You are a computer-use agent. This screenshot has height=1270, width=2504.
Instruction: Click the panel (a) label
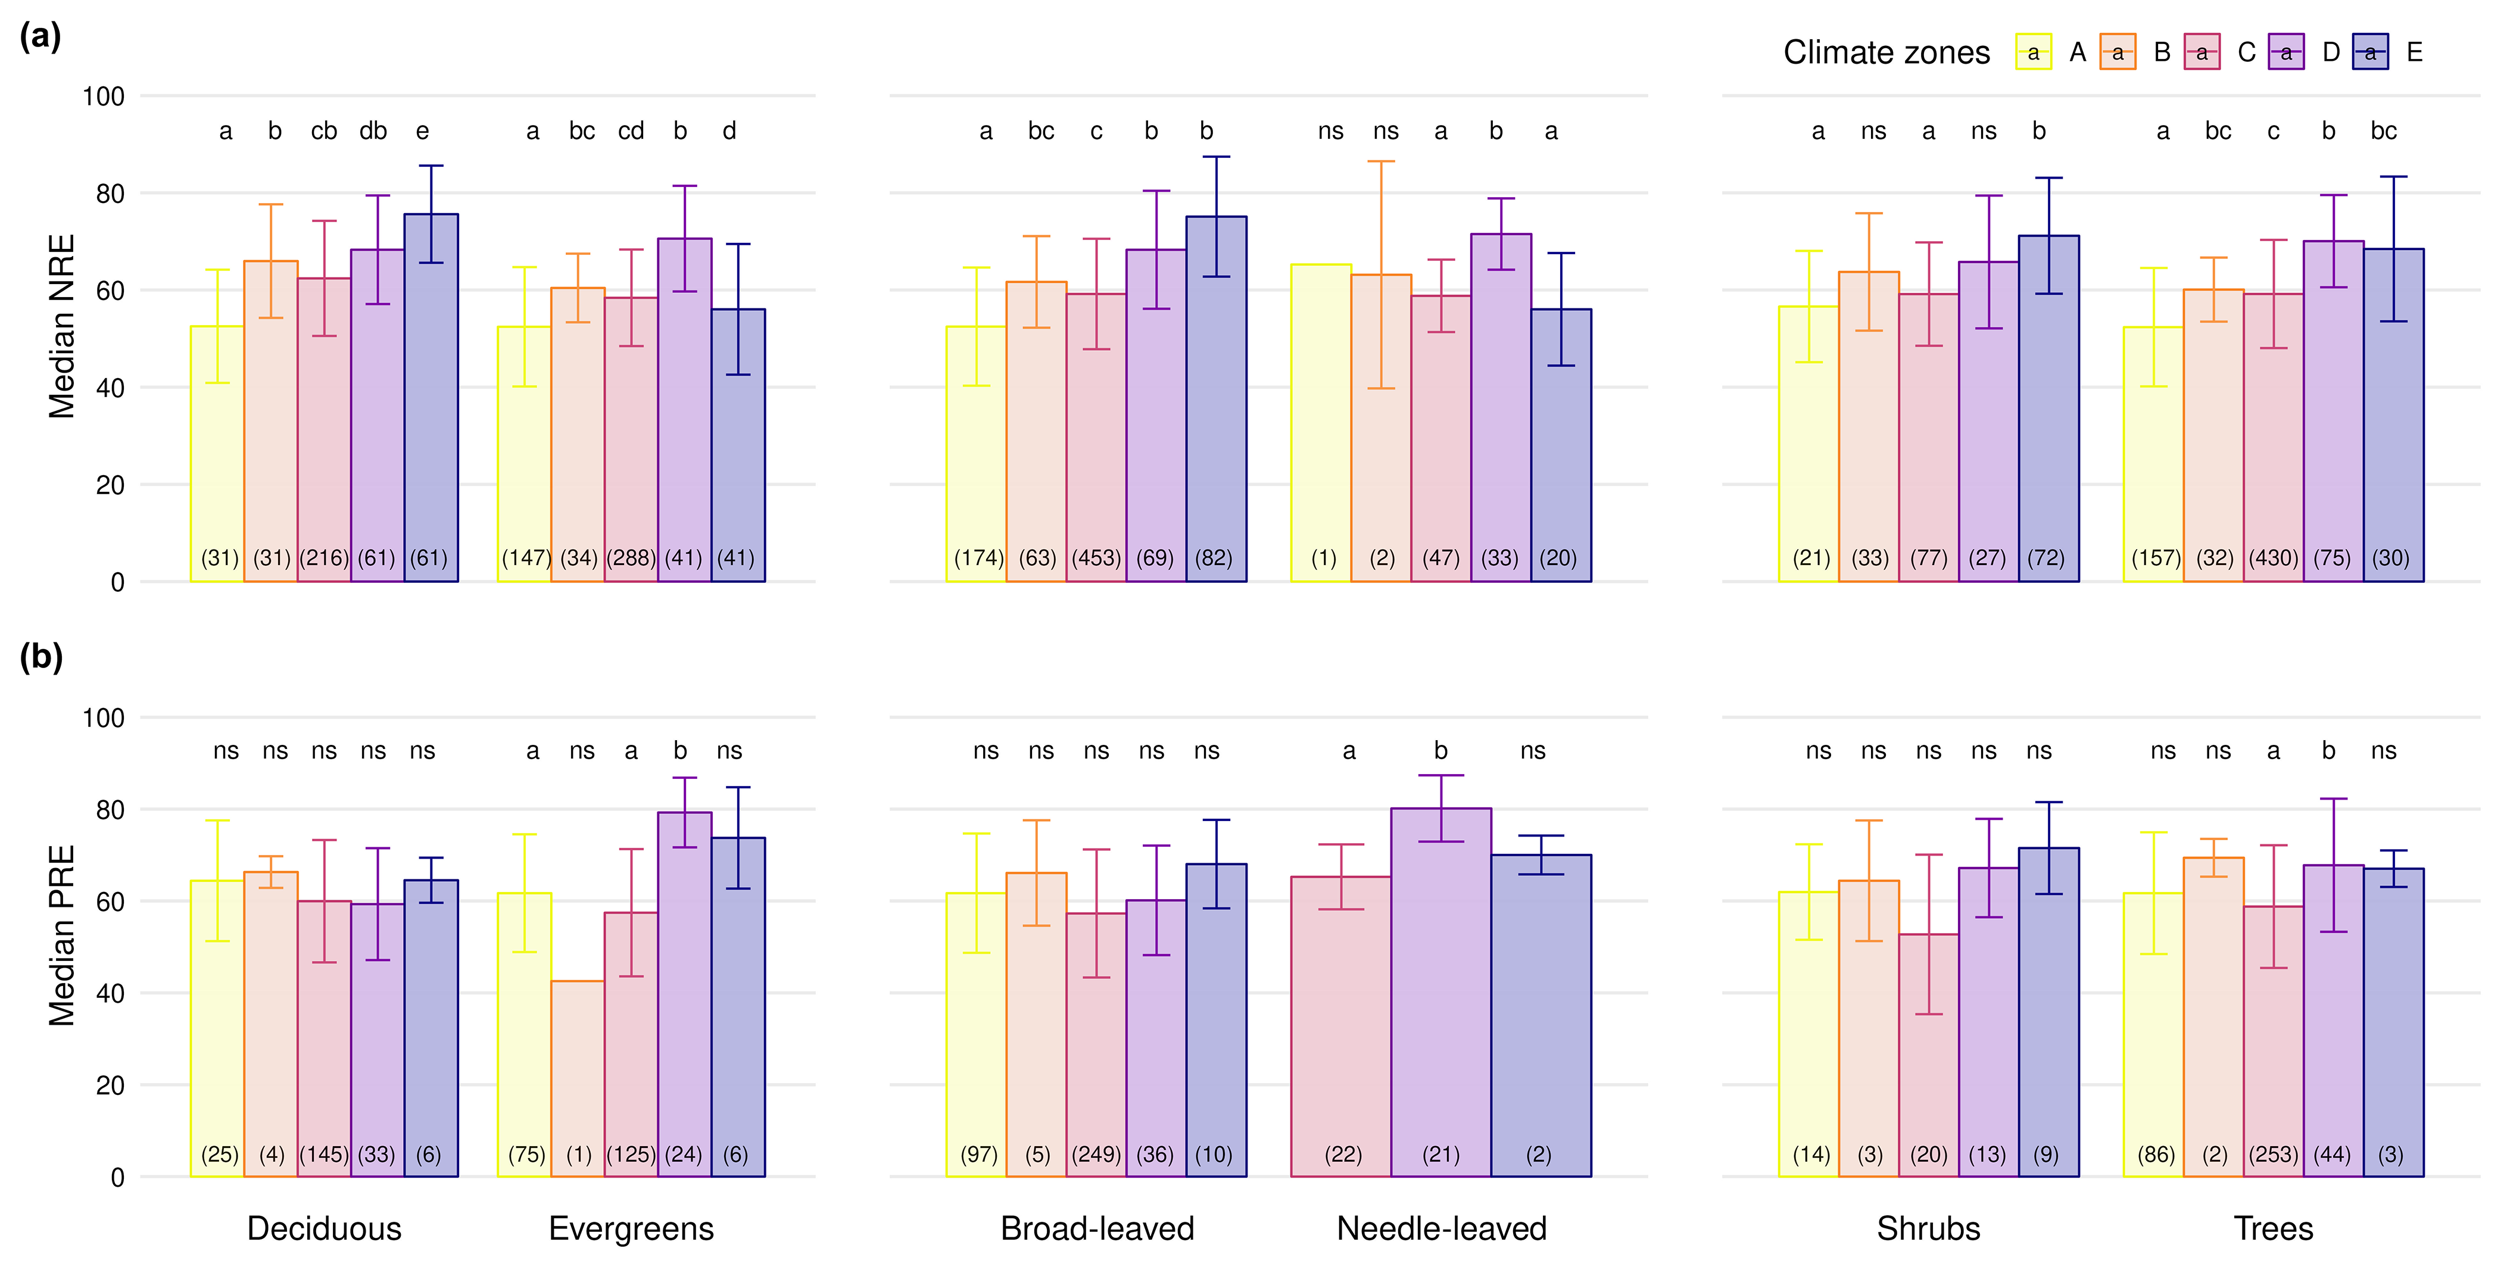(41, 36)
